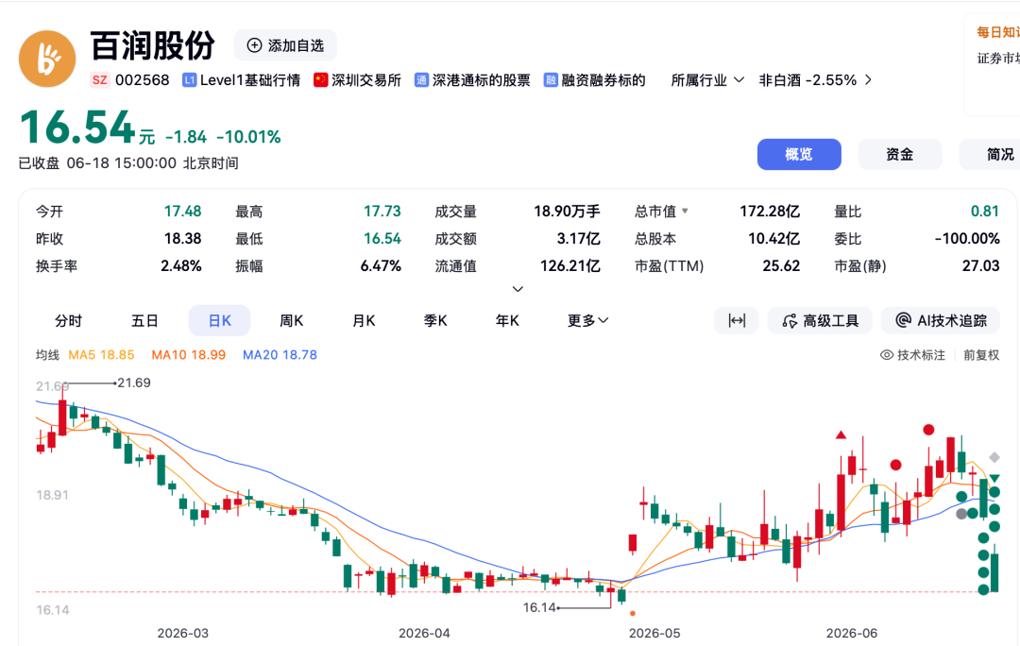The height and width of the screenshot is (646, 1020).
Task: Open AI技术追踪 tracking feature
Action: 942,320
